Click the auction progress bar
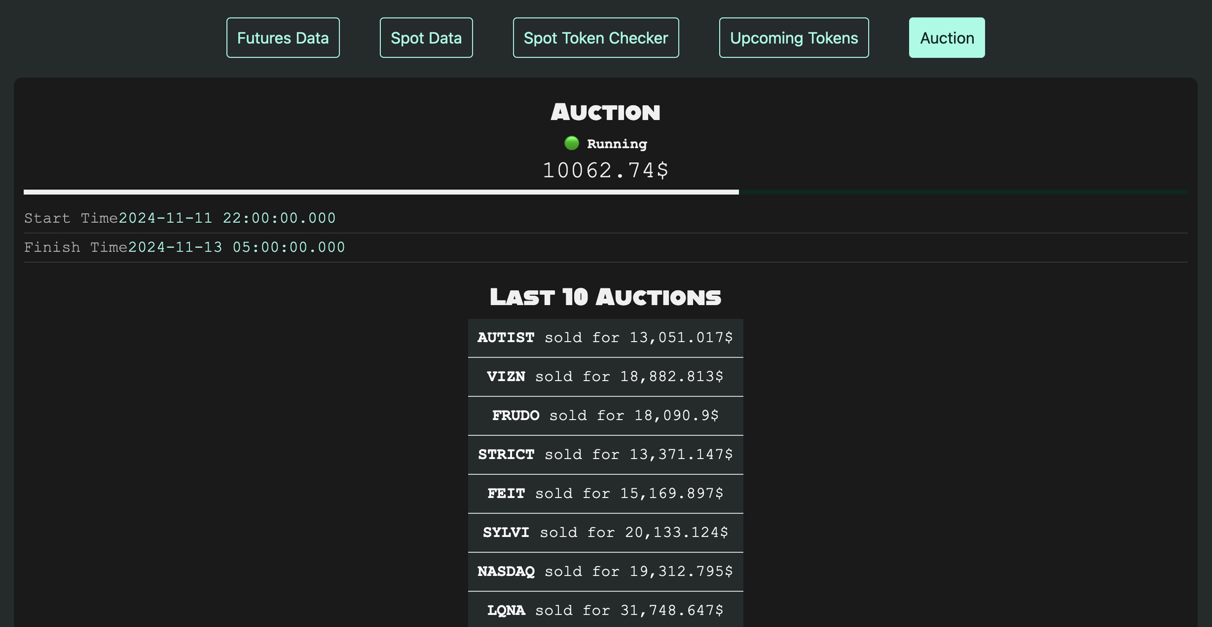Viewport: 1212px width, 627px height. 606,192
